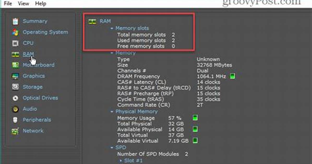Go to Operating System section
312x164 pixels.
[45, 32]
